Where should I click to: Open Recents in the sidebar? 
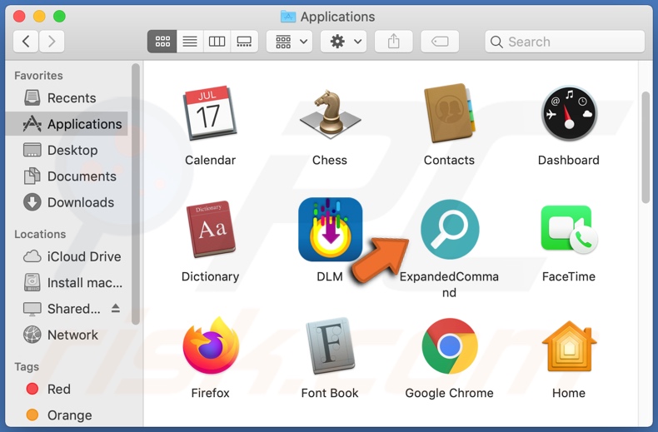tap(67, 97)
